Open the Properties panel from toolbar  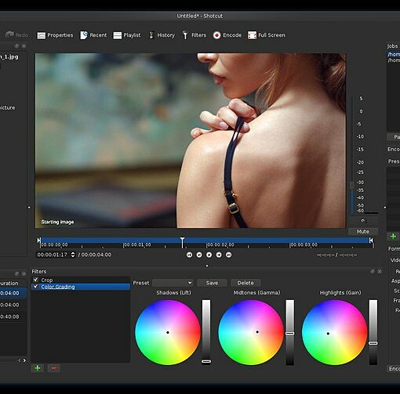[x=55, y=35]
